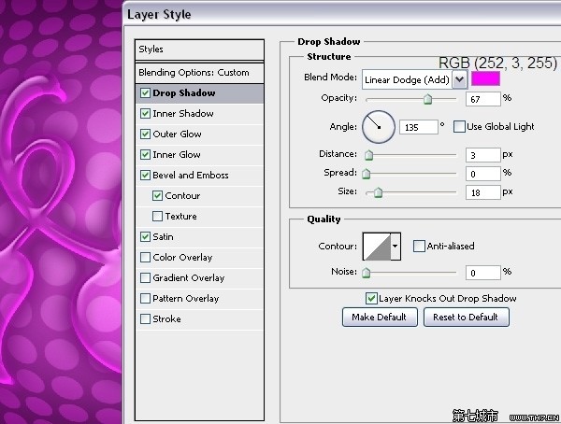Disable the Drop Shadow checkbox
561x424 pixels.
[x=145, y=93]
